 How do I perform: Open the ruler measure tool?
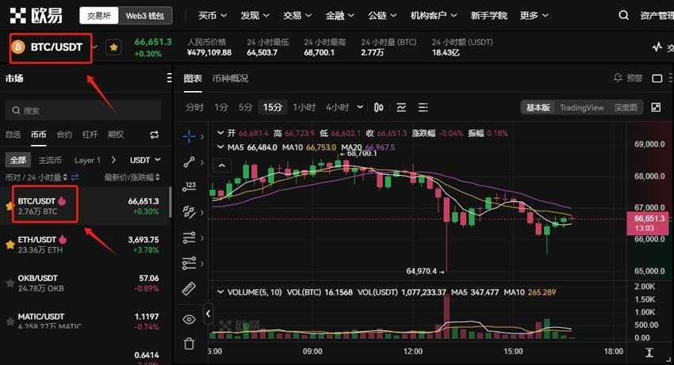click(x=189, y=288)
